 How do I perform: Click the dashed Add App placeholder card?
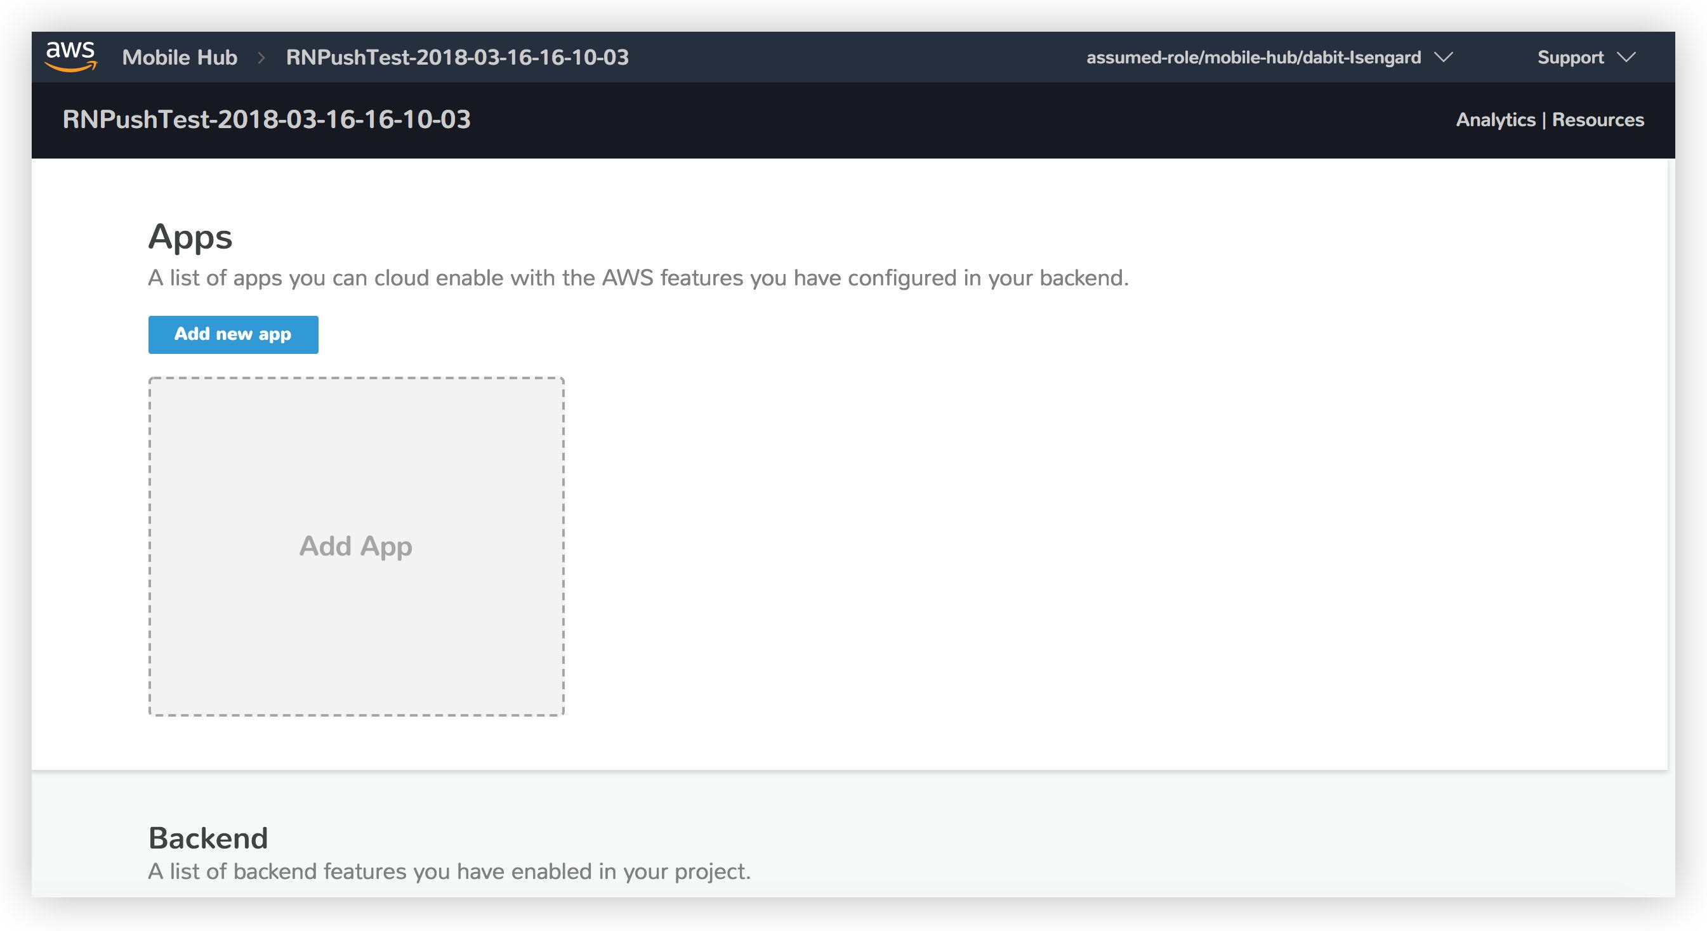click(x=356, y=546)
